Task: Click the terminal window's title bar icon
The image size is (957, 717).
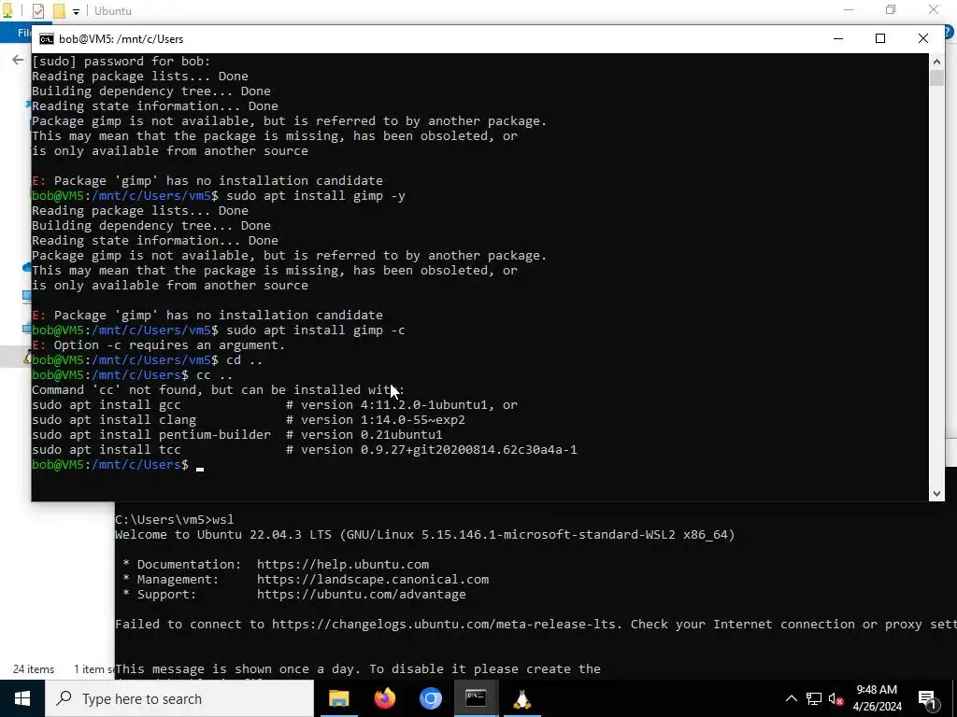Action: [47, 39]
